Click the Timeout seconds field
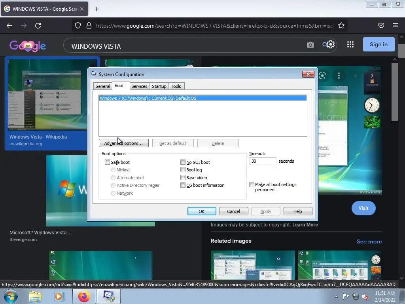The height and width of the screenshot is (304, 405). click(263, 161)
